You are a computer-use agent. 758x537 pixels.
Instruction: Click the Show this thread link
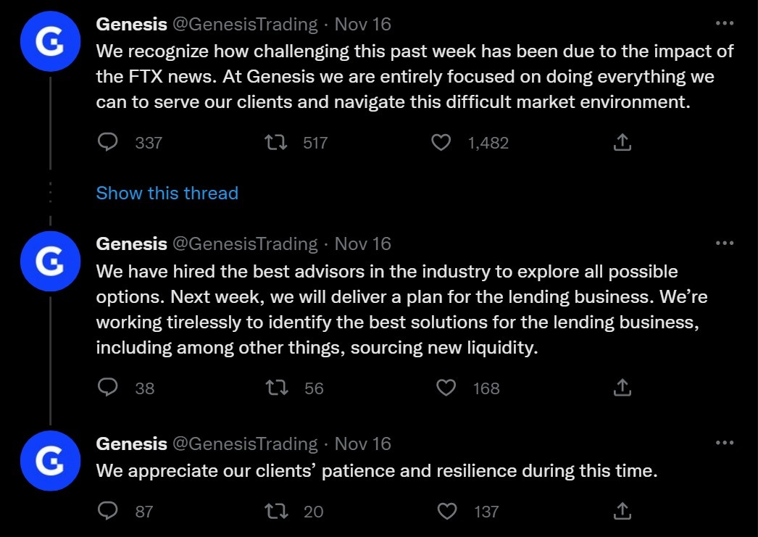click(167, 193)
